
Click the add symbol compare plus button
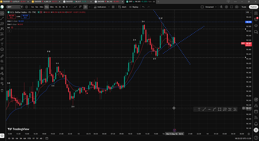click(x=26, y=7)
